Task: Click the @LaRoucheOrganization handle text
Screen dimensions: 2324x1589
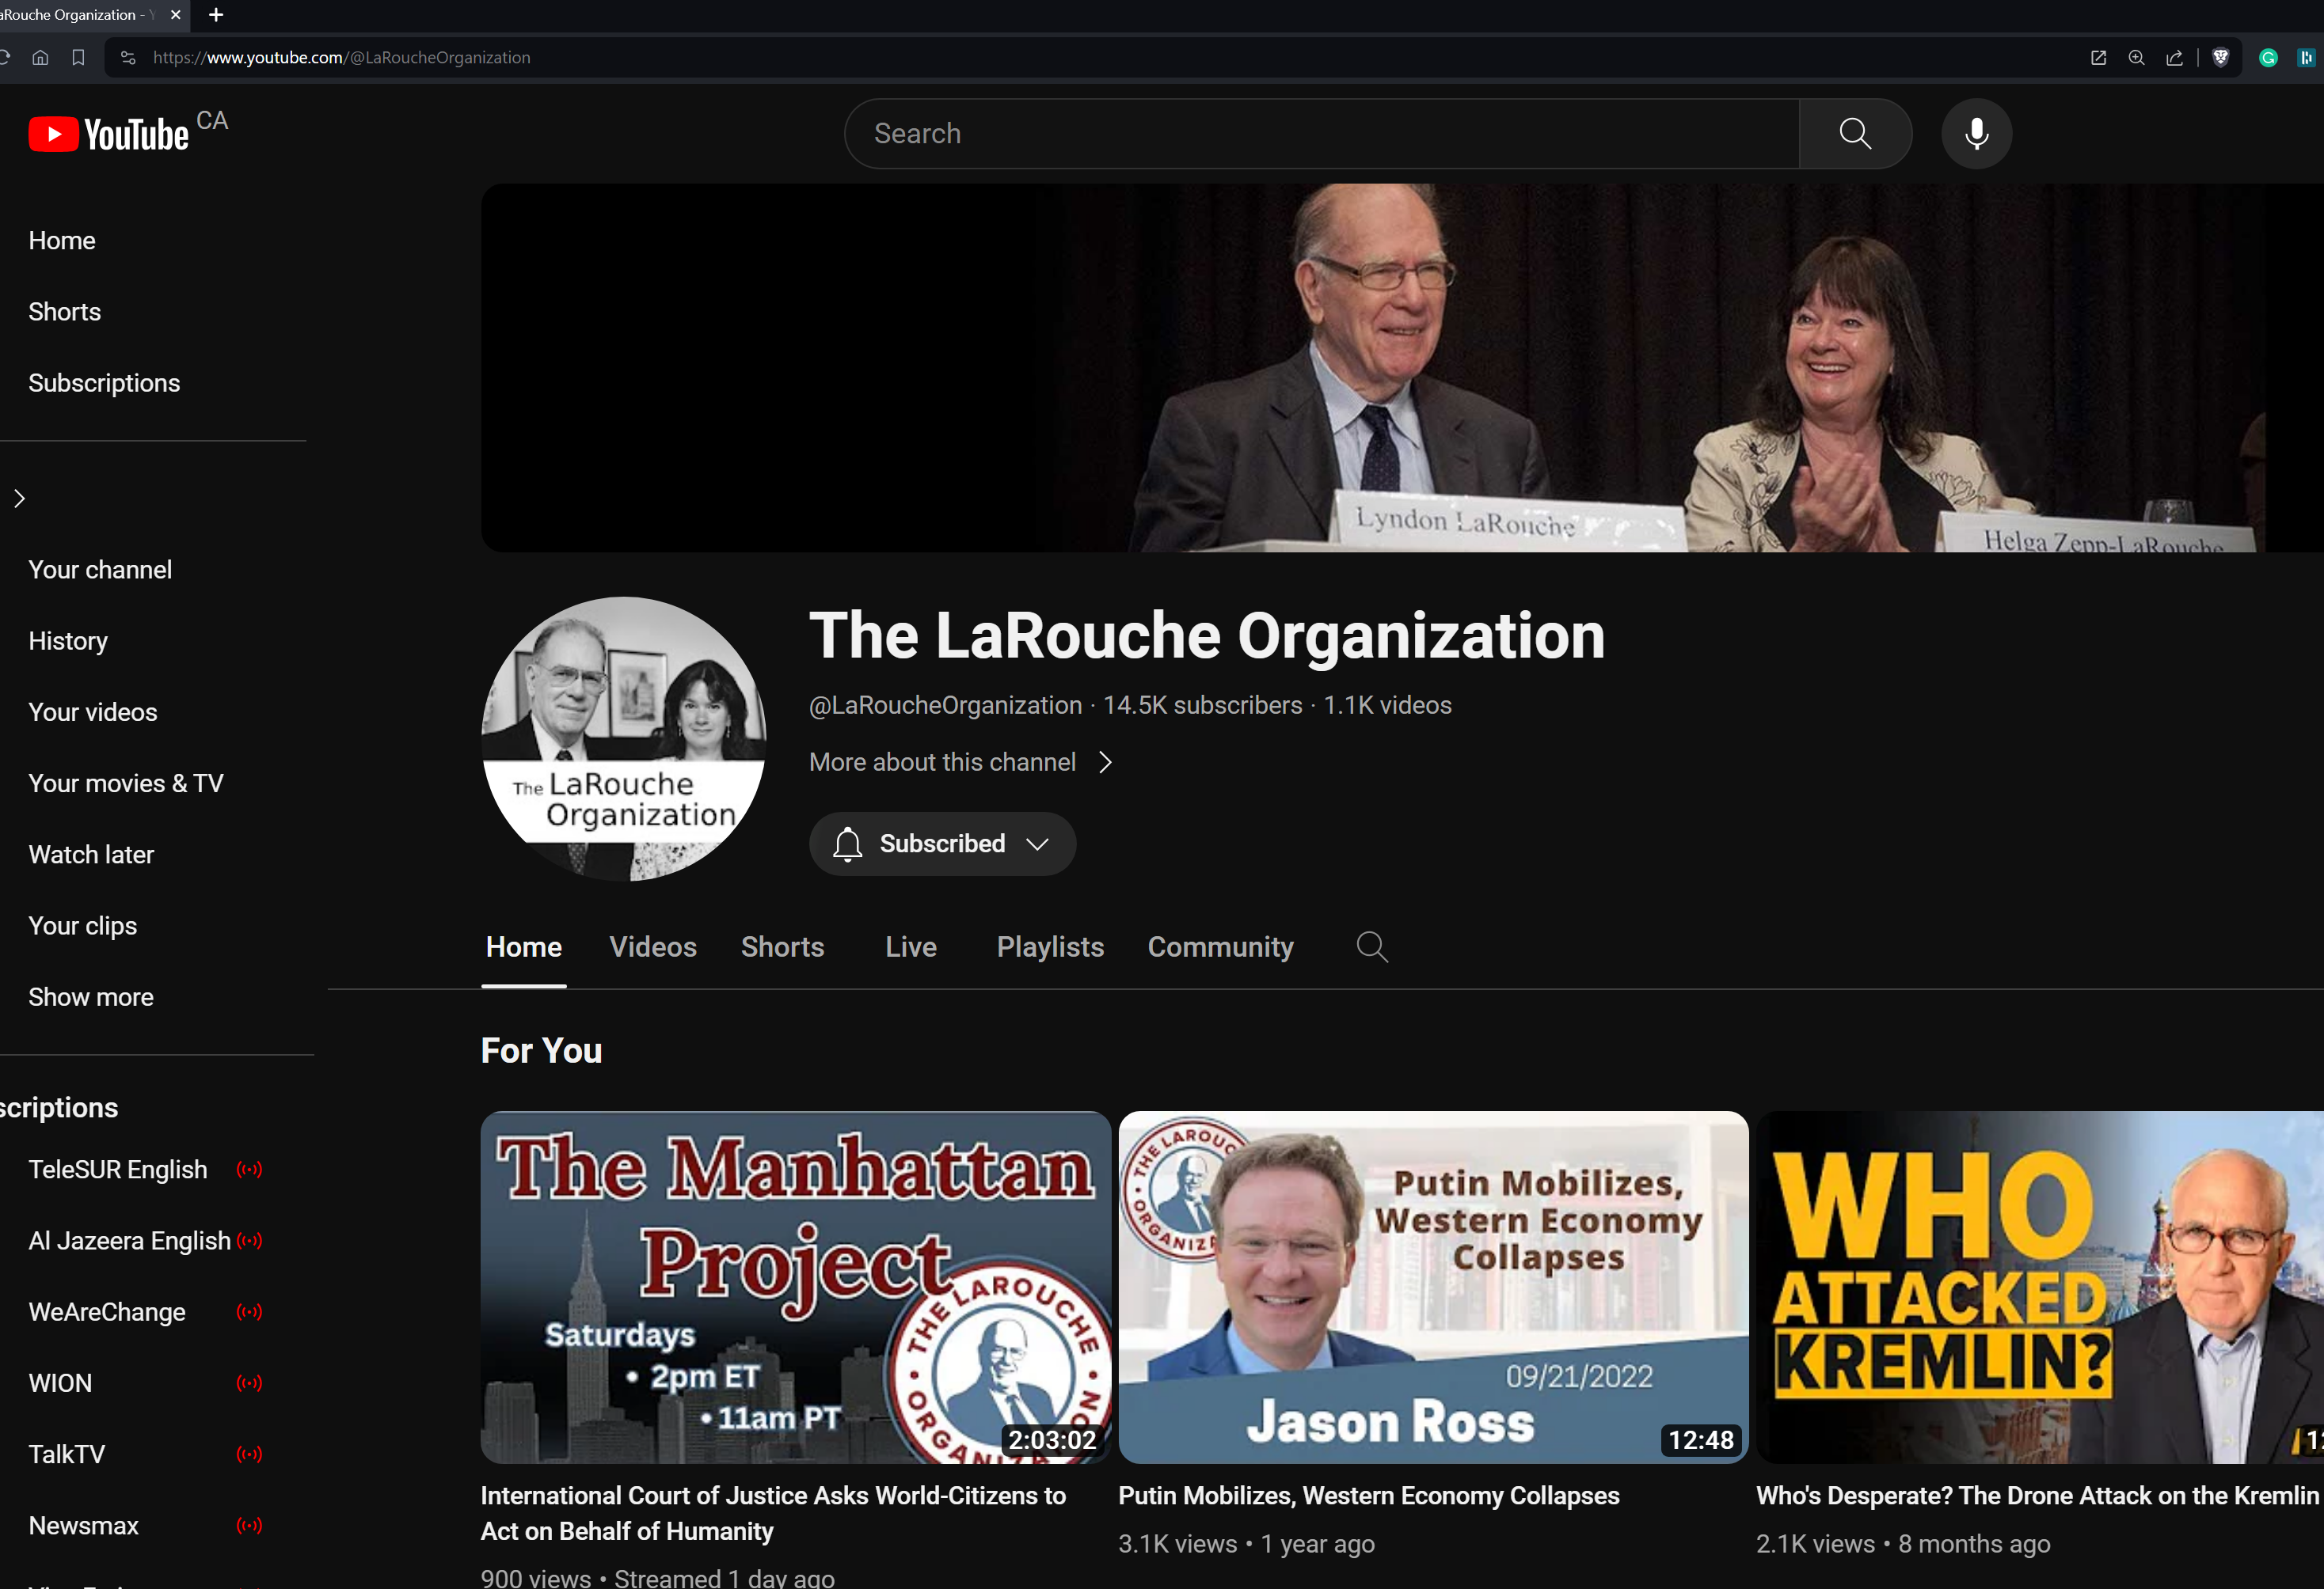Action: tap(945, 706)
